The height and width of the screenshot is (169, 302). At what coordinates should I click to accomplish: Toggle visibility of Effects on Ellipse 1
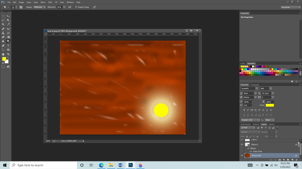(248, 148)
